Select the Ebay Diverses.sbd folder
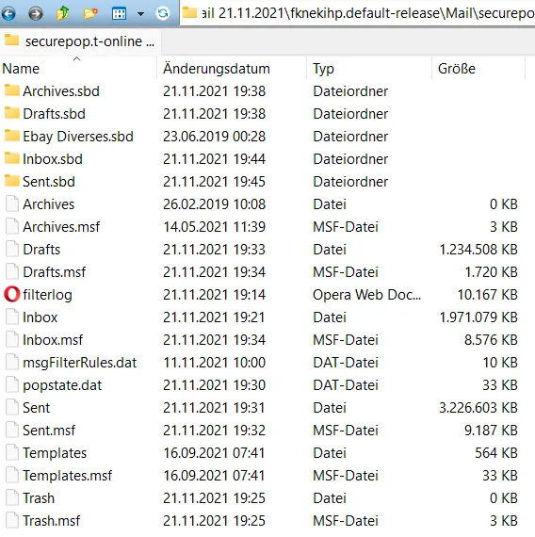This screenshot has width=535, height=537. tap(78, 137)
